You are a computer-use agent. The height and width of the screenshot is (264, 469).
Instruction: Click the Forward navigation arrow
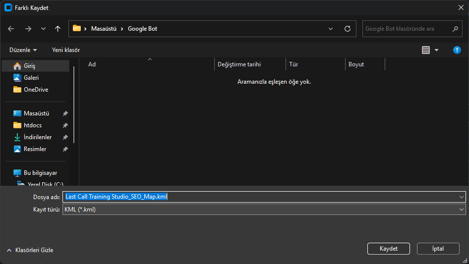click(x=28, y=29)
